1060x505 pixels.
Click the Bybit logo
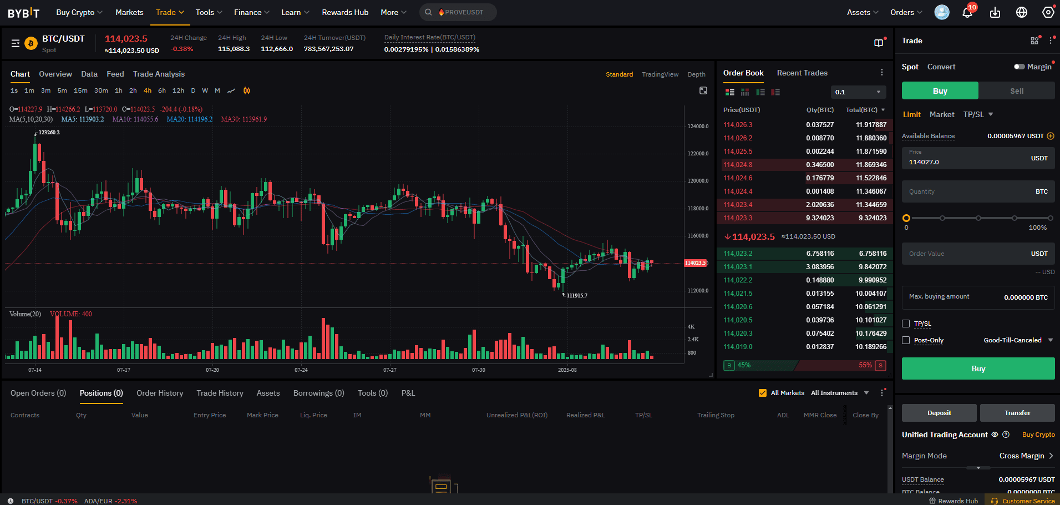click(24, 12)
